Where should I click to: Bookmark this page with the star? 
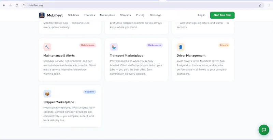pos(260,5)
